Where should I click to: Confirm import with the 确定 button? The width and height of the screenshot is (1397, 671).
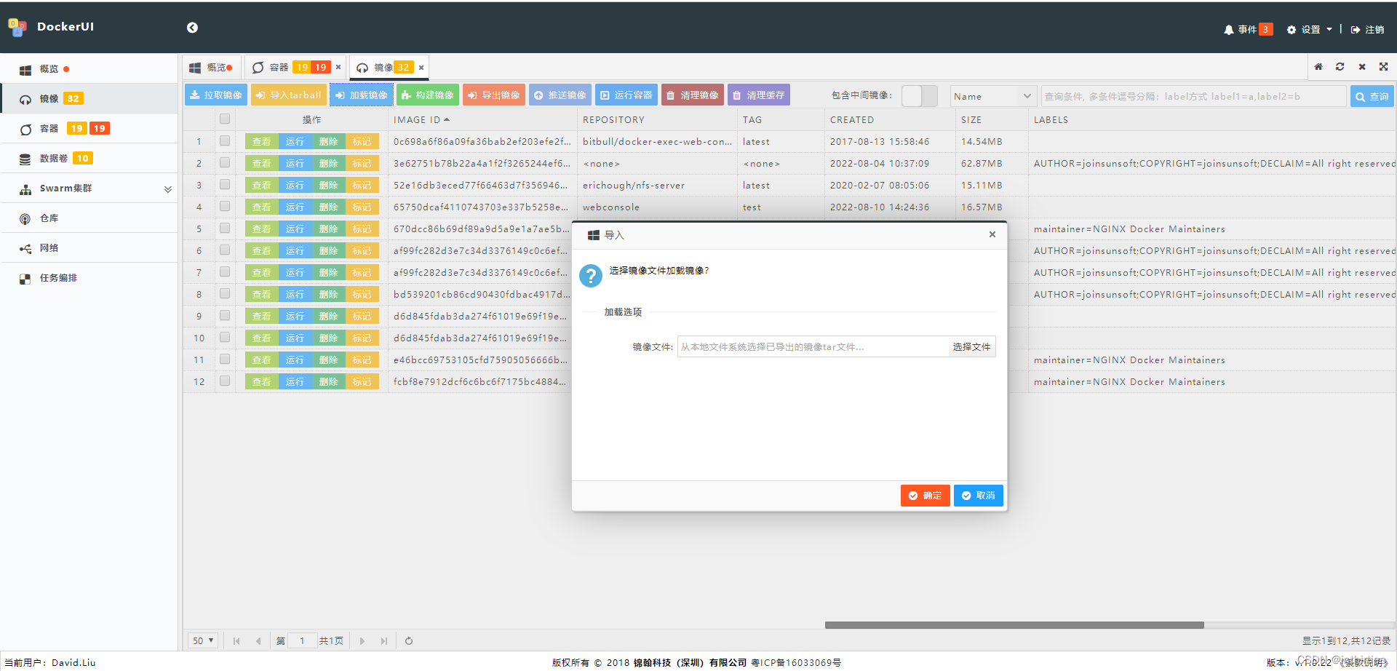coord(925,496)
